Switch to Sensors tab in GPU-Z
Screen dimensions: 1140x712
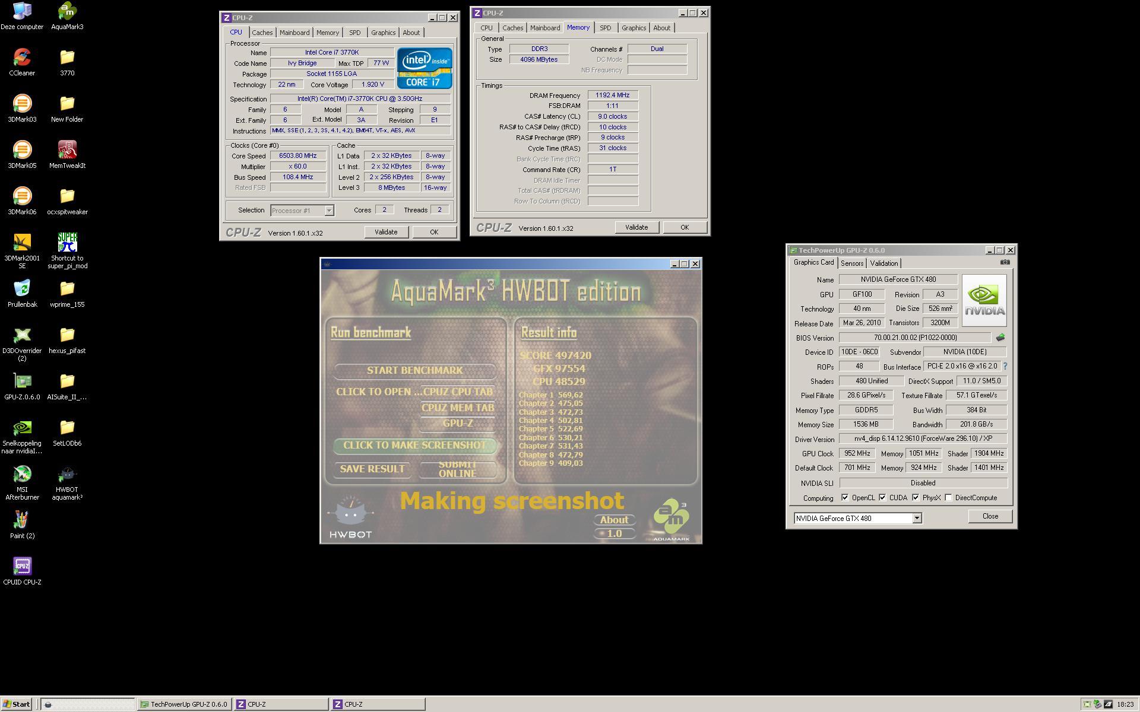(x=851, y=263)
